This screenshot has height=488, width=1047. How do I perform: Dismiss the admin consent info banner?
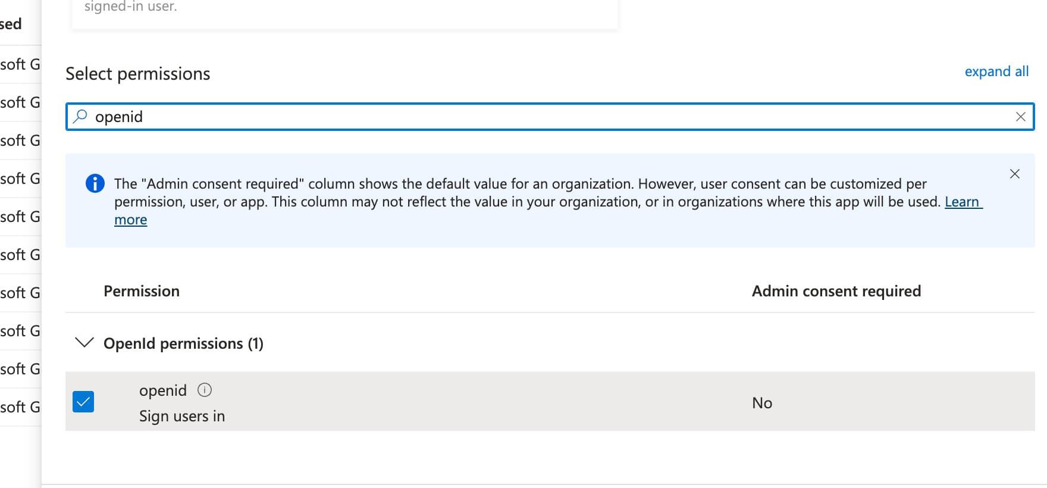pos(1014,174)
